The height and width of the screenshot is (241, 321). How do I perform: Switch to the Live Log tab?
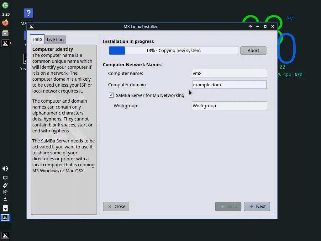(x=55, y=40)
